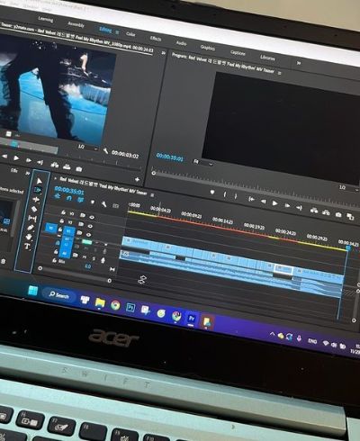Play the Program monitor sequence

[x=274, y=203]
